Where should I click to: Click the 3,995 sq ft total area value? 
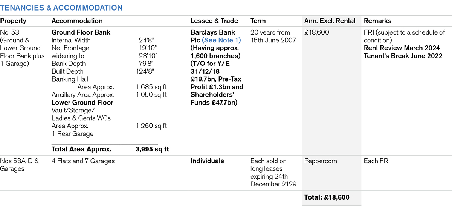[x=152, y=149]
